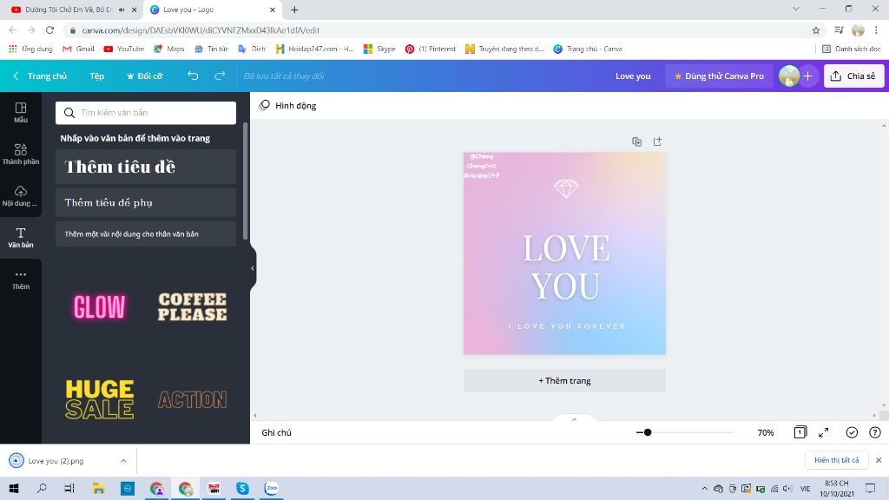Screen dimensions: 889x500
Task: Open Chrome three-dot menu
Action: click(876, 30)
